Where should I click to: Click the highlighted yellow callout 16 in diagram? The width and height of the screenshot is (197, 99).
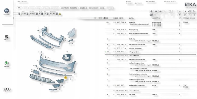tap(65, 78)
